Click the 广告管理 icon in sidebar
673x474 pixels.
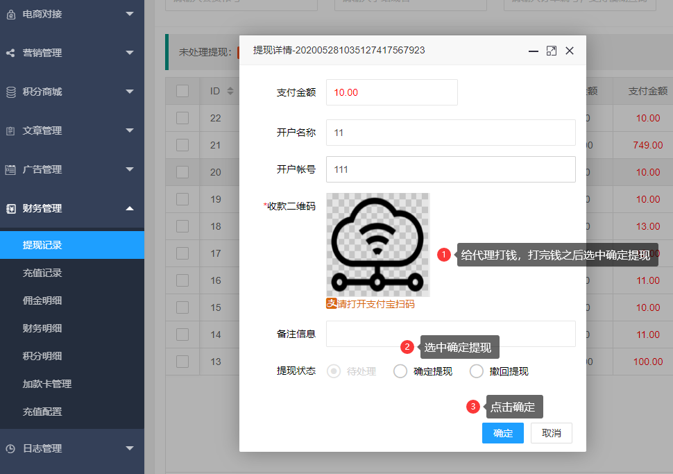(x=10, y=169)
